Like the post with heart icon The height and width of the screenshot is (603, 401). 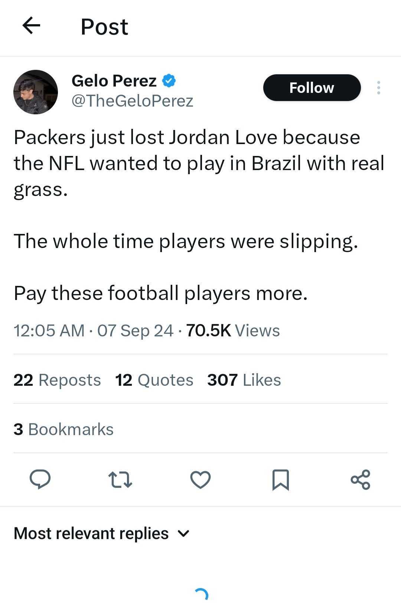pyautogui.click(x=200, y=479)
